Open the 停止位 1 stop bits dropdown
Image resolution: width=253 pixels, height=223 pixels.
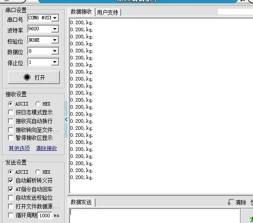55,62
